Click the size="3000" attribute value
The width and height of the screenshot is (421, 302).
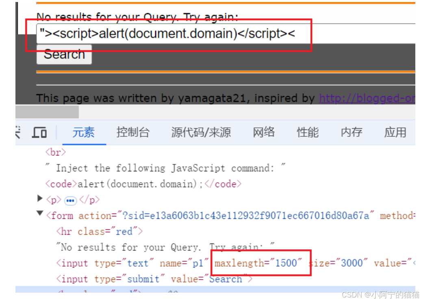352,263
